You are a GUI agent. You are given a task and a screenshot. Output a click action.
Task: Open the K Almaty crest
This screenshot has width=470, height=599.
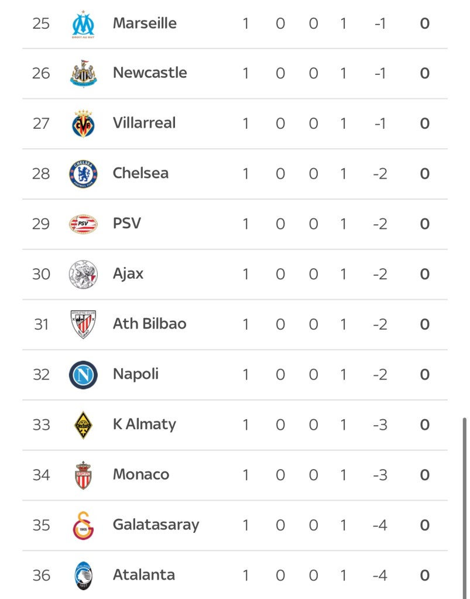(83, 425)
